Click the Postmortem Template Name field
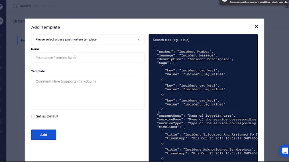The image size is (289, 162). pyautogui.click(x=88, y=58)
